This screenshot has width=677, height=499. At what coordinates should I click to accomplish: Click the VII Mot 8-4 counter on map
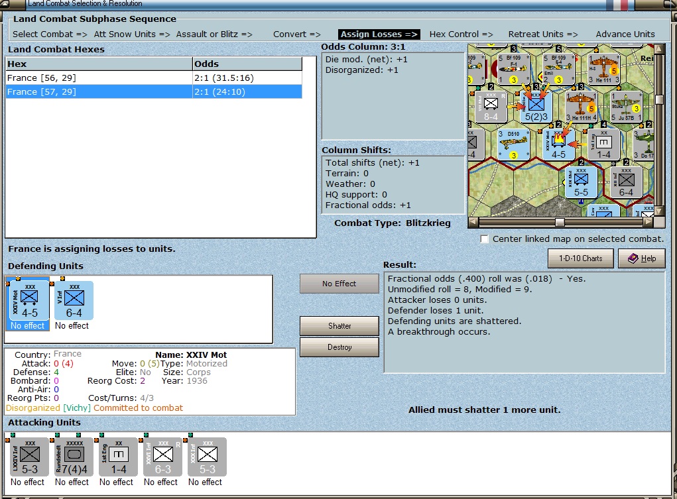(491, 106)
